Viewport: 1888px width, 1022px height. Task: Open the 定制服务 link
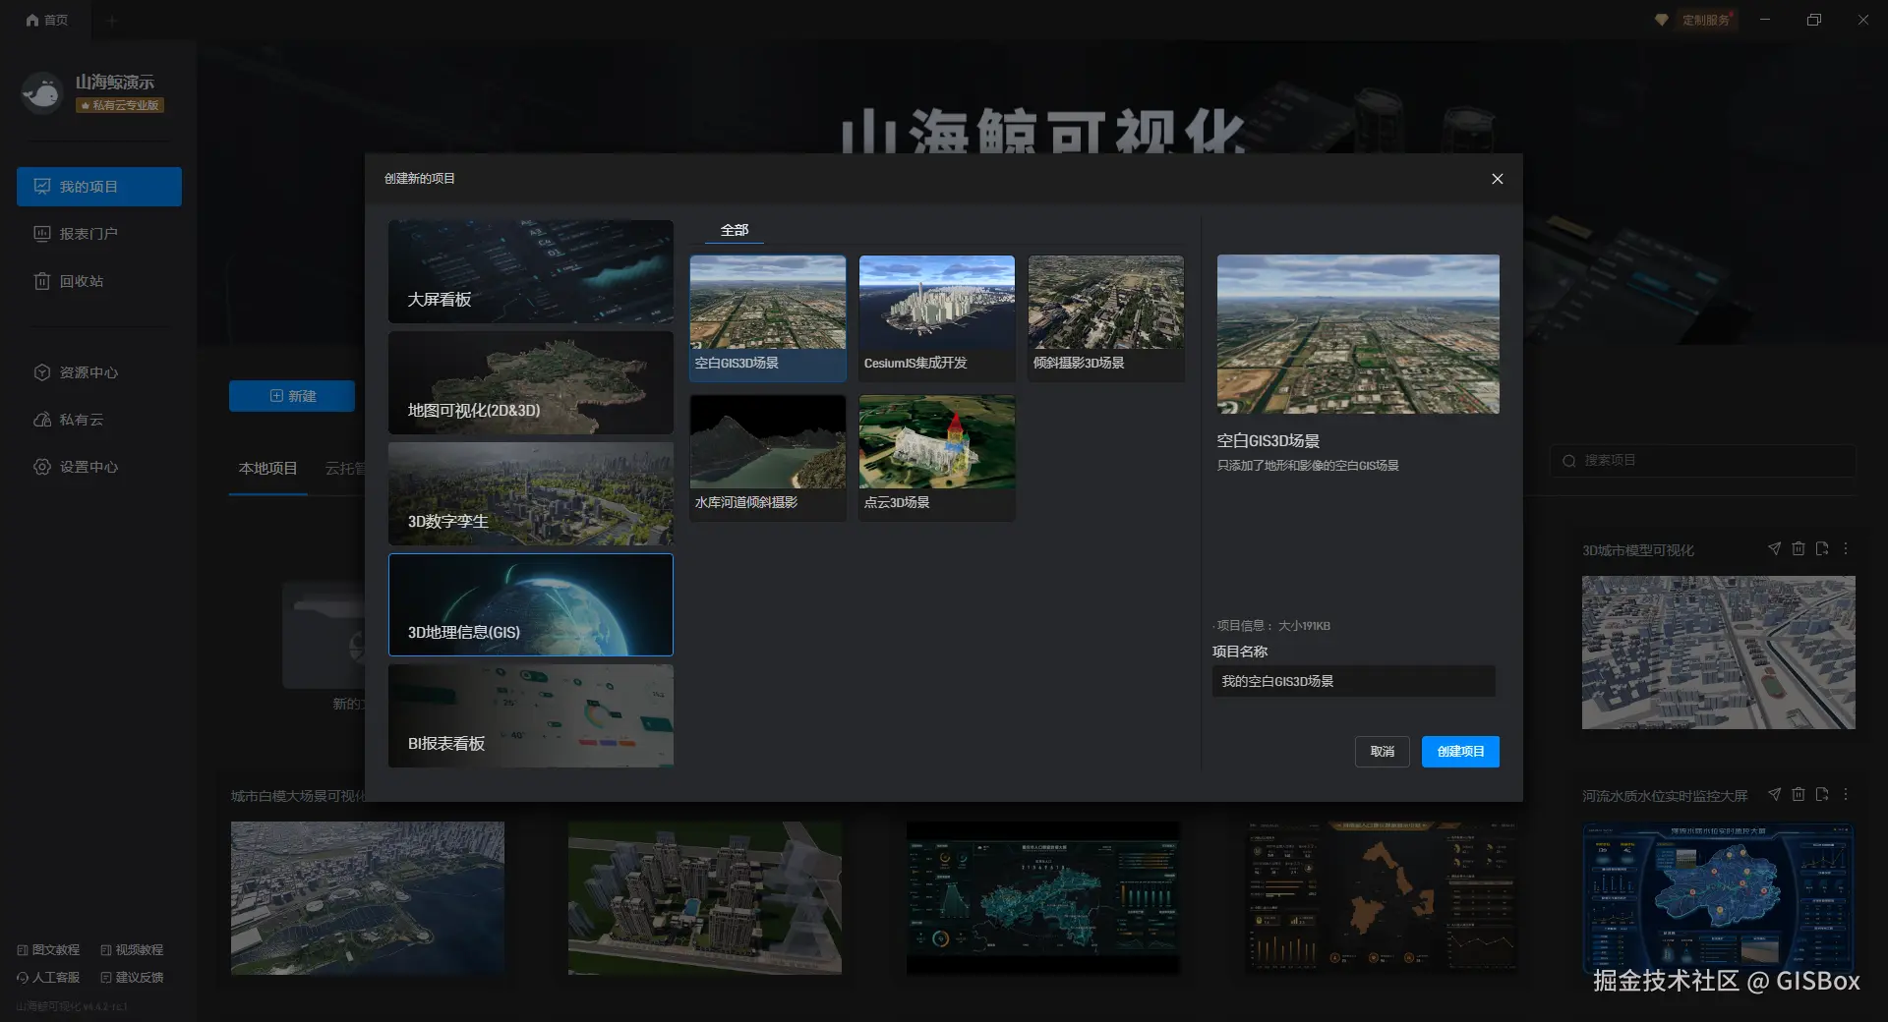1706,20
